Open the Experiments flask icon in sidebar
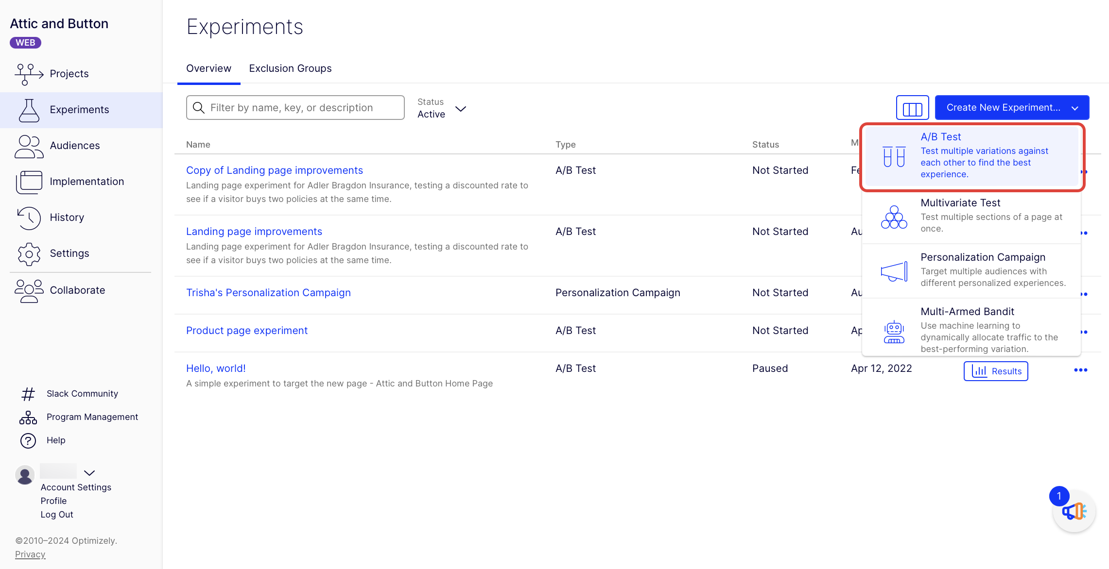This screenshot has width=1109, height=569. pyautogui.click(x=28, y=110)
